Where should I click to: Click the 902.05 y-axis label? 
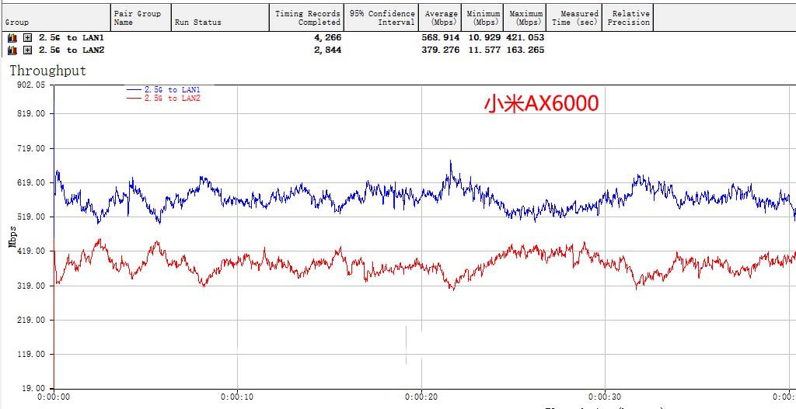point(31,85)
